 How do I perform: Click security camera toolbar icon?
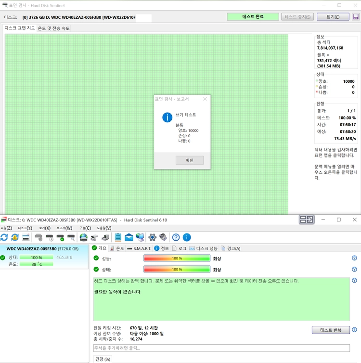tap(94, 237)
